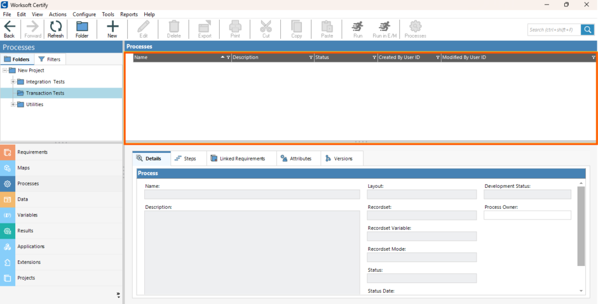The height and width of the screenshot is (304, 598).
Task: Open Description column filter dropdown
Action: click(x=311, y=58)
